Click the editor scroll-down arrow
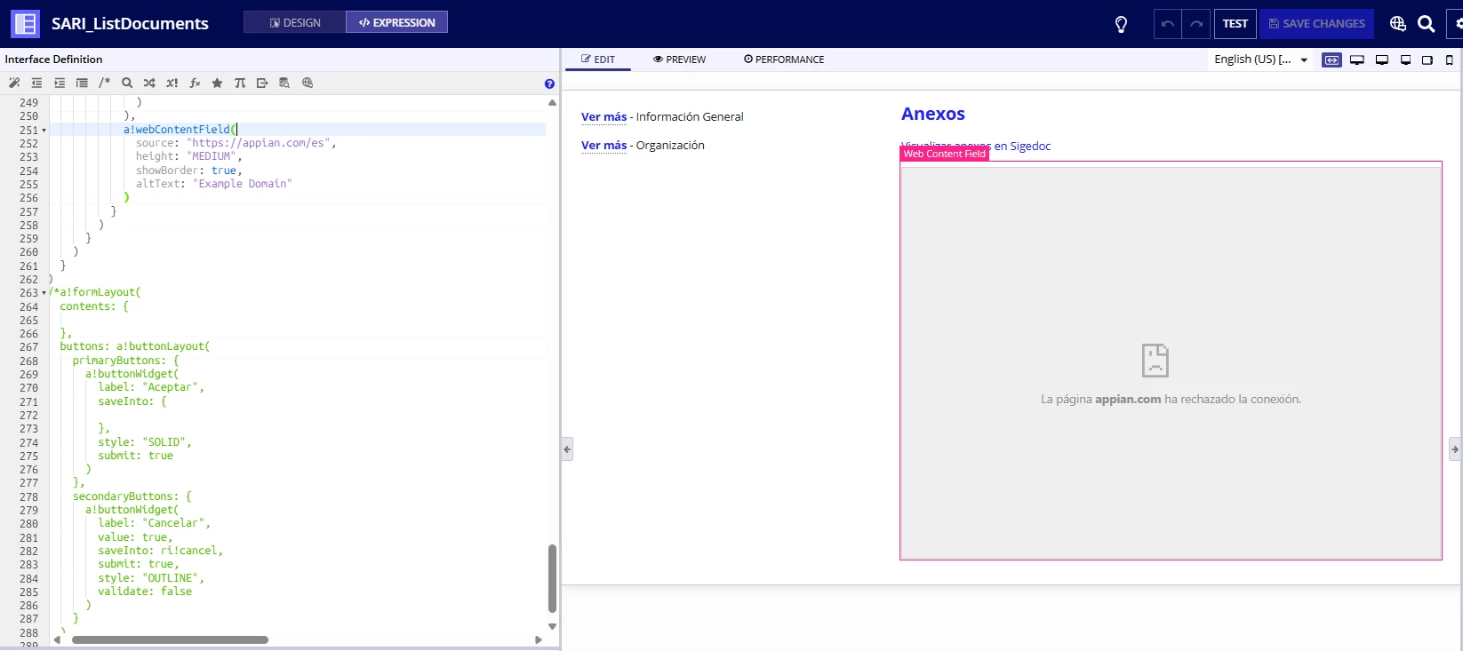 click(x=552, y=626)
